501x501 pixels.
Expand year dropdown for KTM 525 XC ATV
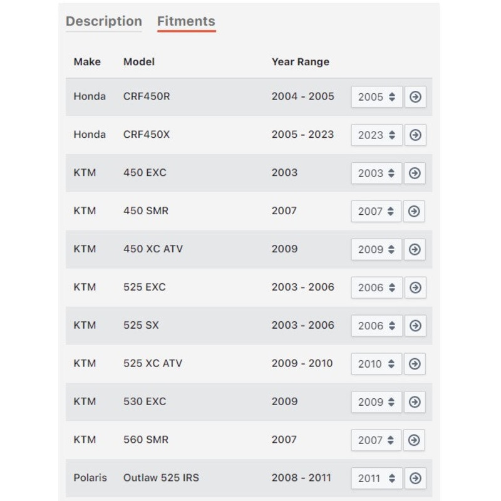(x=376, y=364)
